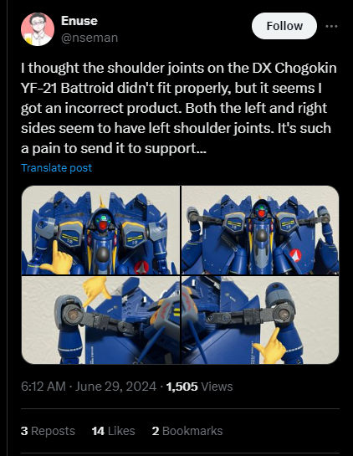Click the tweet body text about shoulder joints

[x=178, y=108]
